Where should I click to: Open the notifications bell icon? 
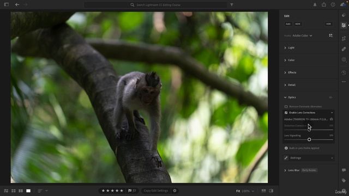pos(315,5)
